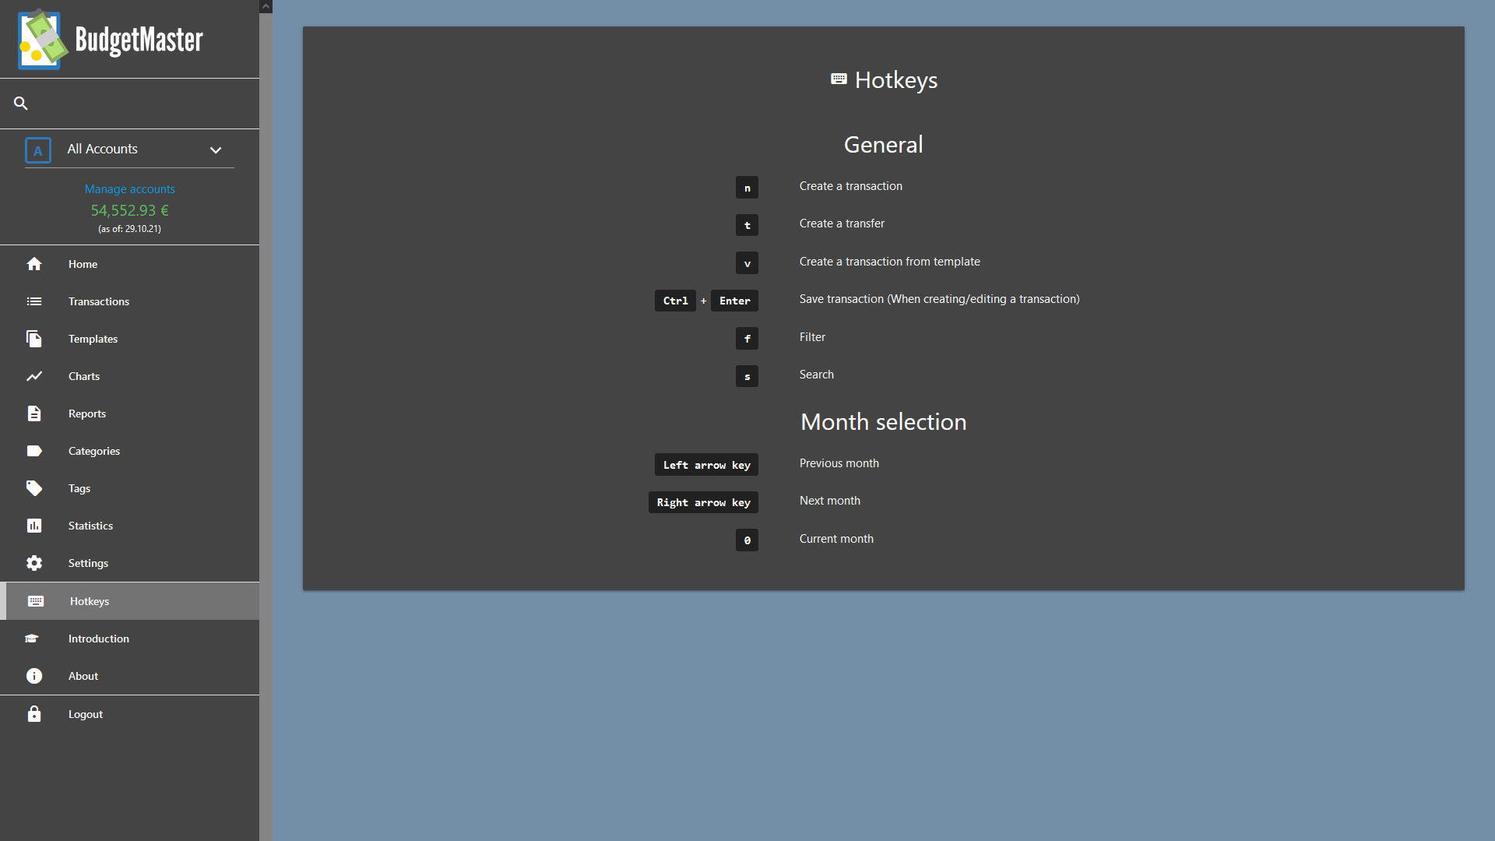The height and width of the screenshot is (841, 1495).
Task: Click the Categories label icon
Action: 34,451
